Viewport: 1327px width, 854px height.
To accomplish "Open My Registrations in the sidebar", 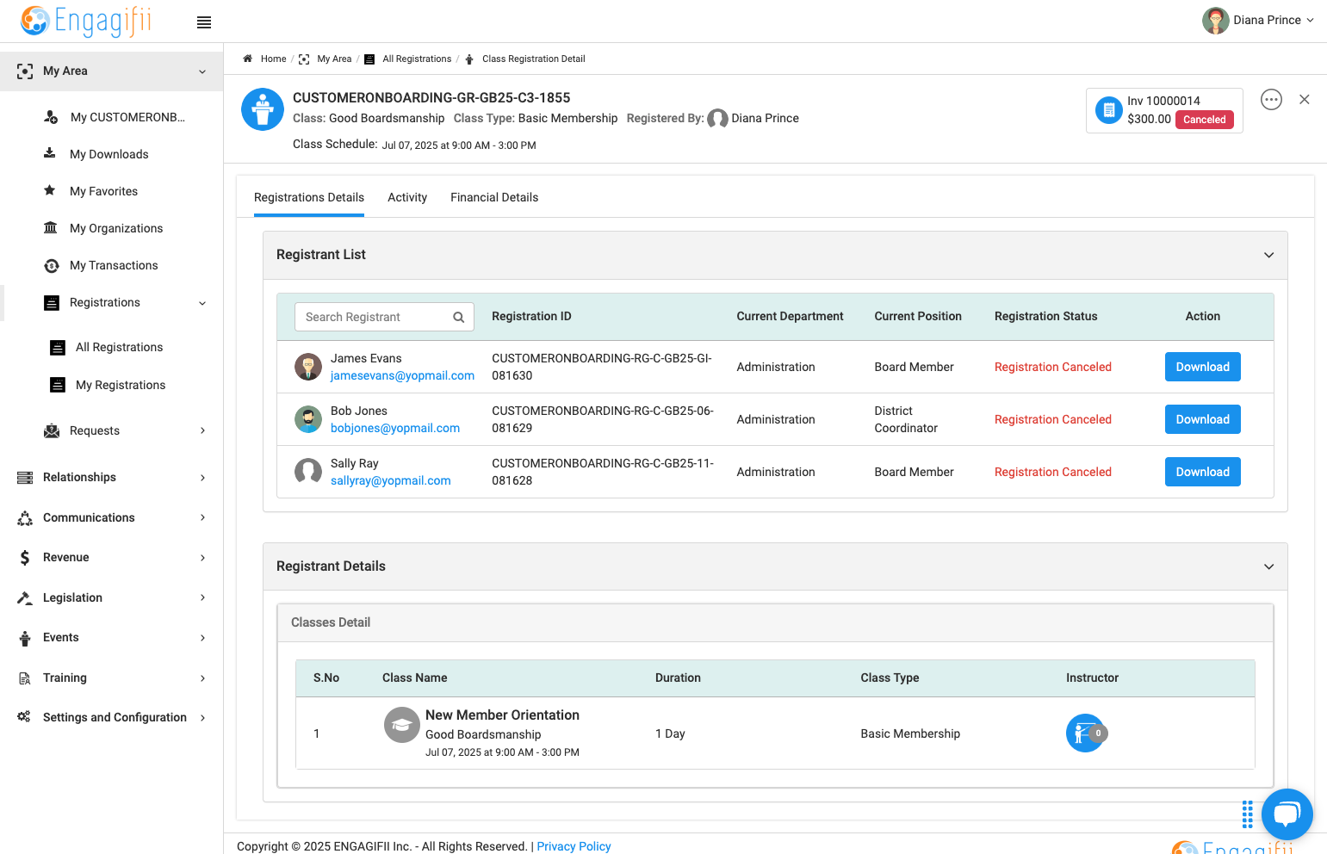I will click(x=121, y=385).
